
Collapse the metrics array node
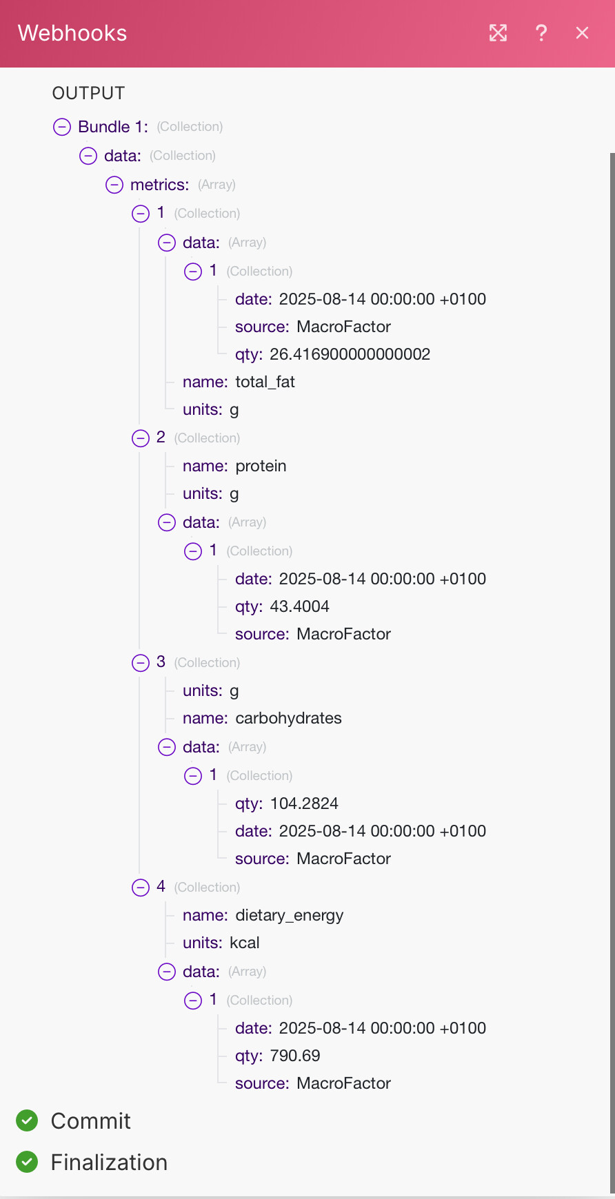coord(114,185)
